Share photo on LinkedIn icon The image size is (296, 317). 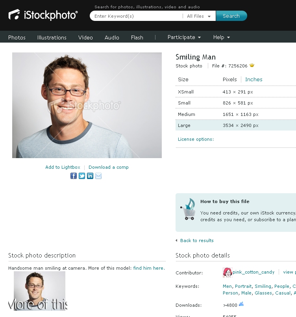click(90, 176)
